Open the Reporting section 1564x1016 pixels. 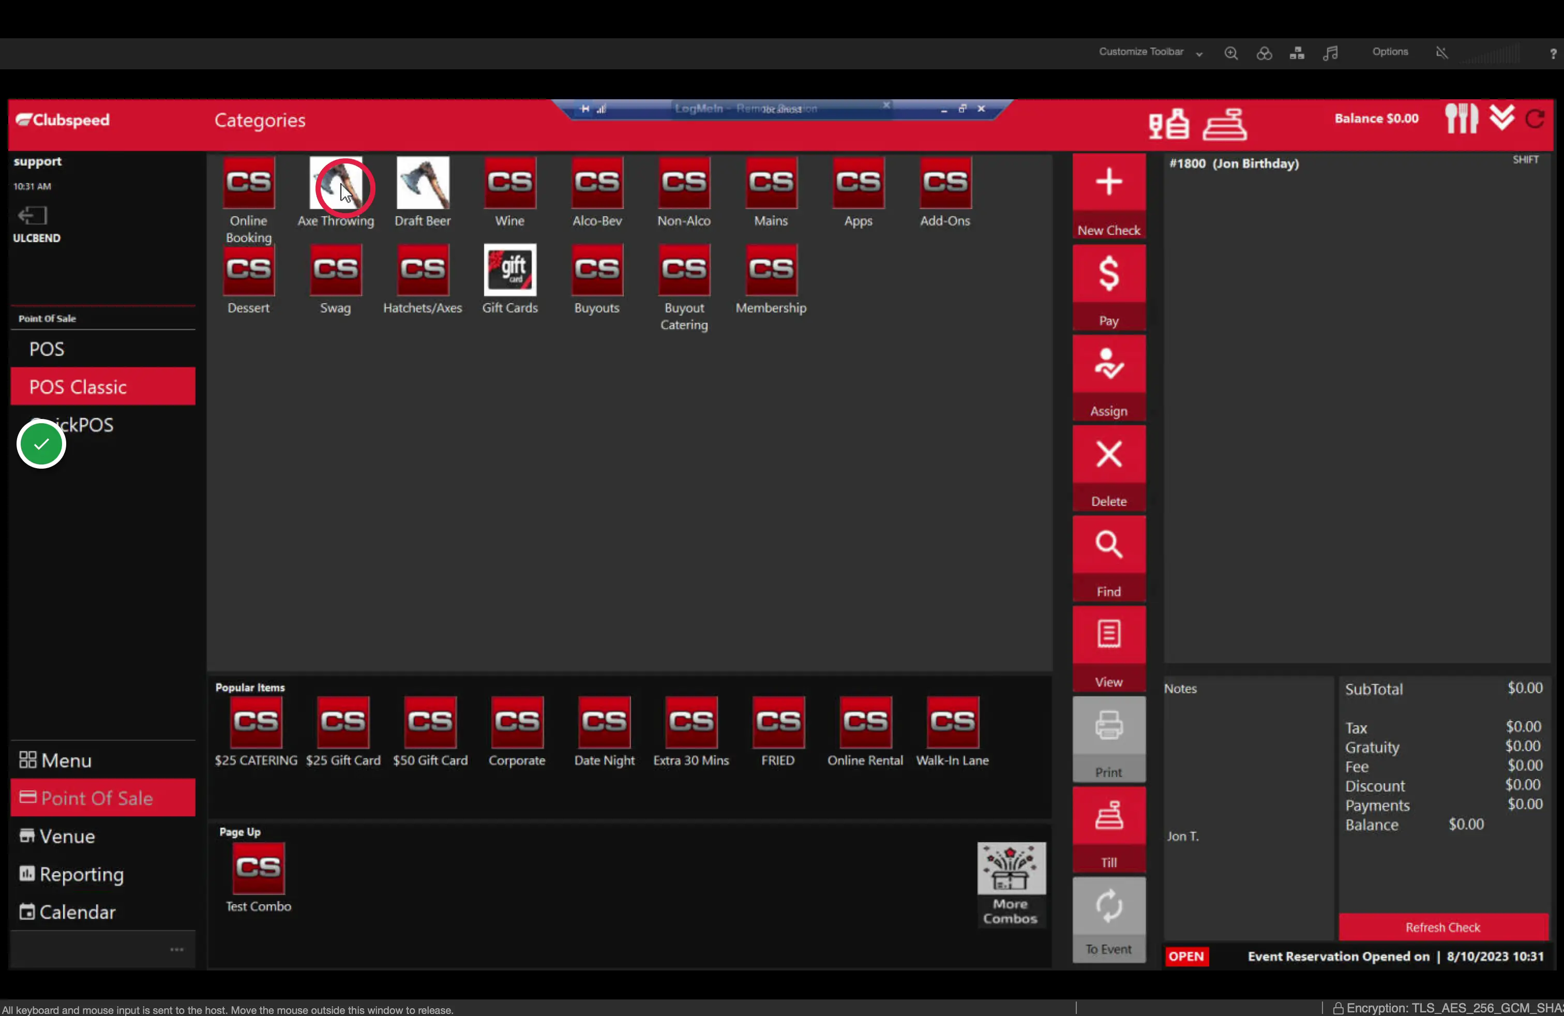[102, 874]
